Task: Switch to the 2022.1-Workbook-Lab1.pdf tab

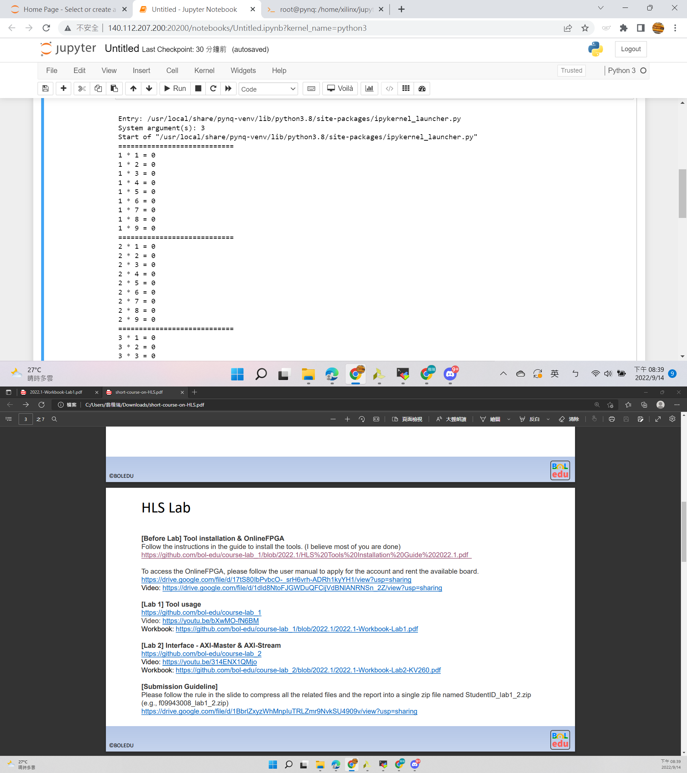Action: 55,392
